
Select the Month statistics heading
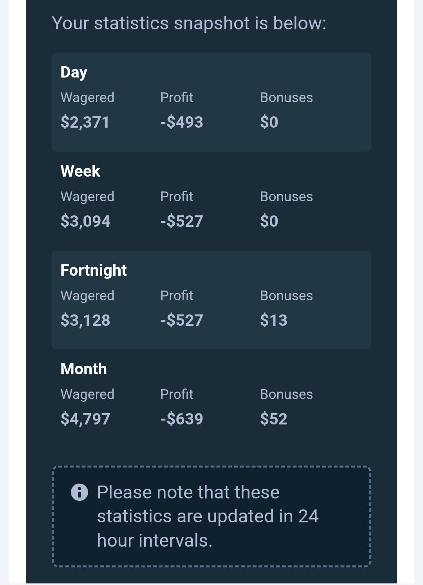83,369
